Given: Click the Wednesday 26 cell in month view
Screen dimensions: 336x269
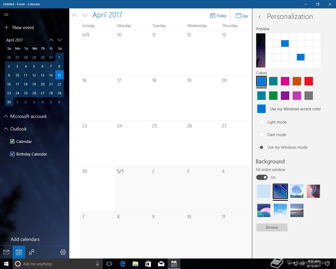Looking at the screenshot, I should 202,144.
